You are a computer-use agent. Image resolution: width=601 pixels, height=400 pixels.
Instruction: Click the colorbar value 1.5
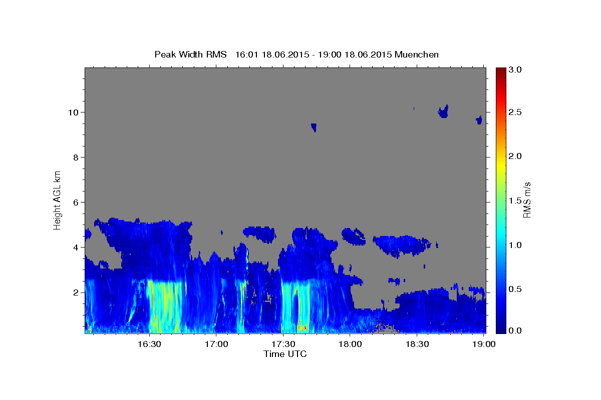pyautogui.click(x=516, y=200)
